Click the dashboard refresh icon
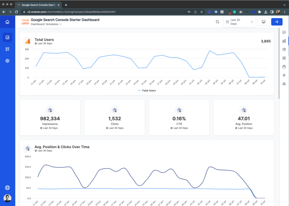 click(218, 22)
